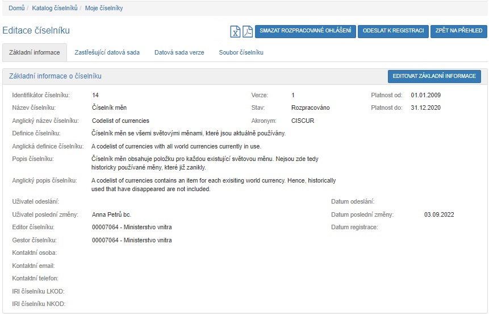This screenshot has width=489, height=314.
Task: Click the English name Codelist of currencies
Action: coord(120,121)
